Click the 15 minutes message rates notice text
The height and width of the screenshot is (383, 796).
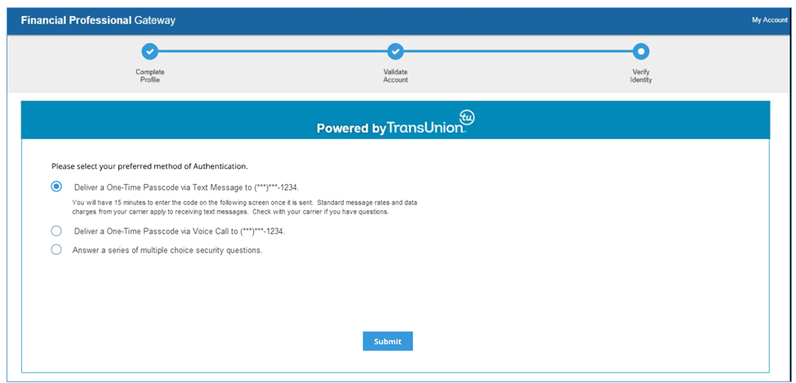tap(245, 207)
